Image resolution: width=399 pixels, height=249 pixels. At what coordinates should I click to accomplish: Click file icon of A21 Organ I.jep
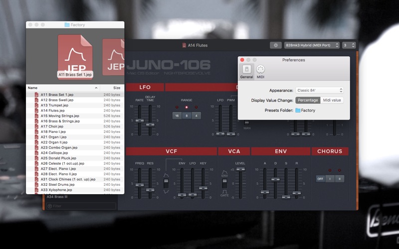[36, 137]
